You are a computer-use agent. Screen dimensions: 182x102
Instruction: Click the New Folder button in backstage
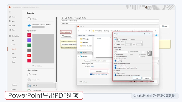[x=67, y=36]
